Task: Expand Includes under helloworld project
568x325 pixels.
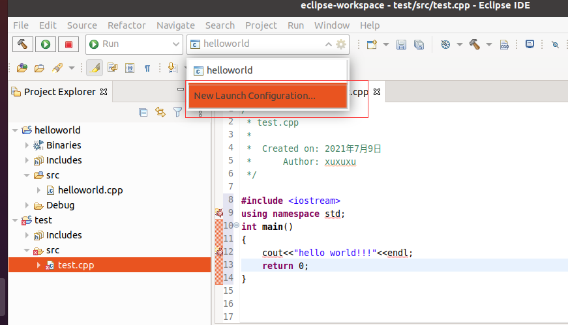Action: coord(27,160)
